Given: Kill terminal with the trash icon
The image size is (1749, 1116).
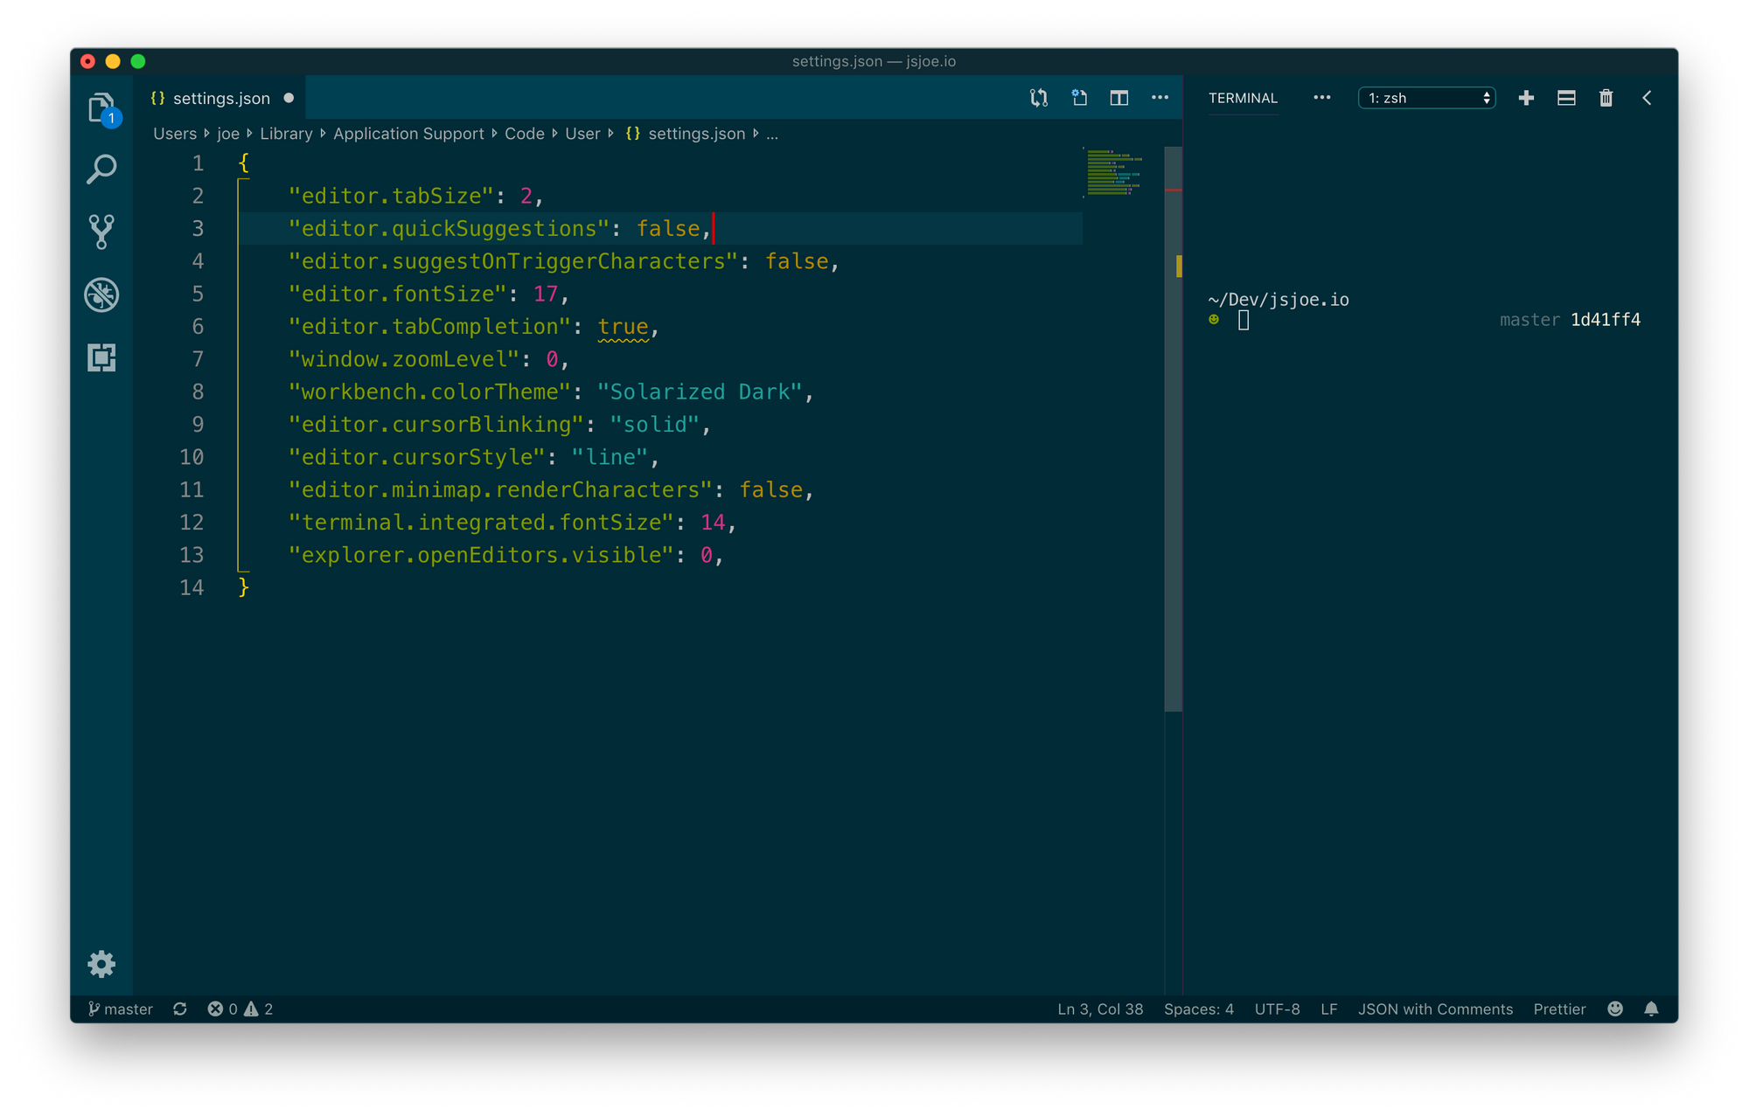Looking at the screenshot, I should (1606, 98).
